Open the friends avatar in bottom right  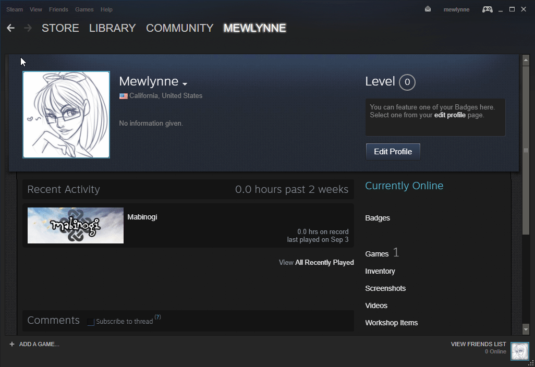tap(520, 351)
